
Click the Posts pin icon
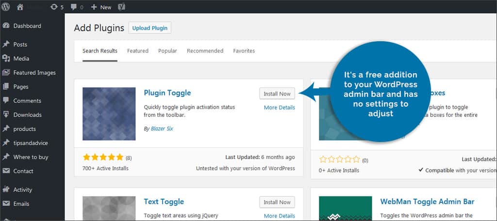tap(6, 44)
